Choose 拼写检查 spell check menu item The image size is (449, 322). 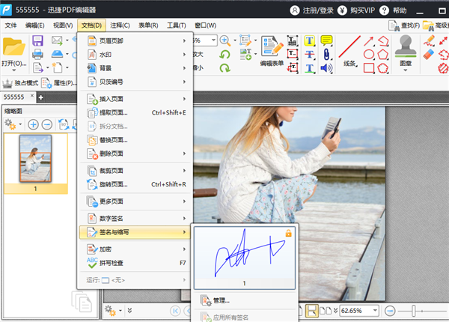pyautogui.click(x=135, y=263)
